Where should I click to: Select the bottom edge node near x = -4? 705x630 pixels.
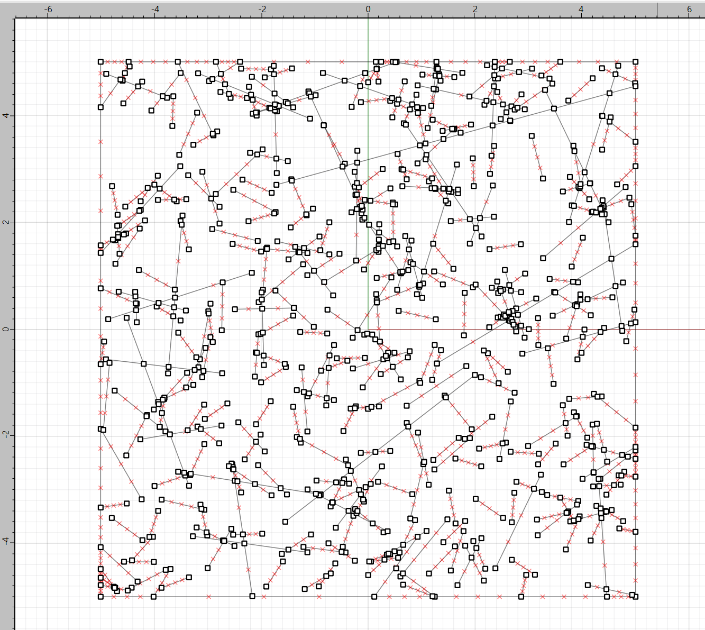coord(153,597)
